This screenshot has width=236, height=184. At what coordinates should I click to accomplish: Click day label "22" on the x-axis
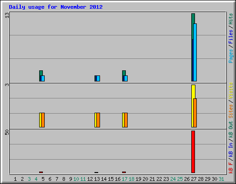tap(159, 179)
